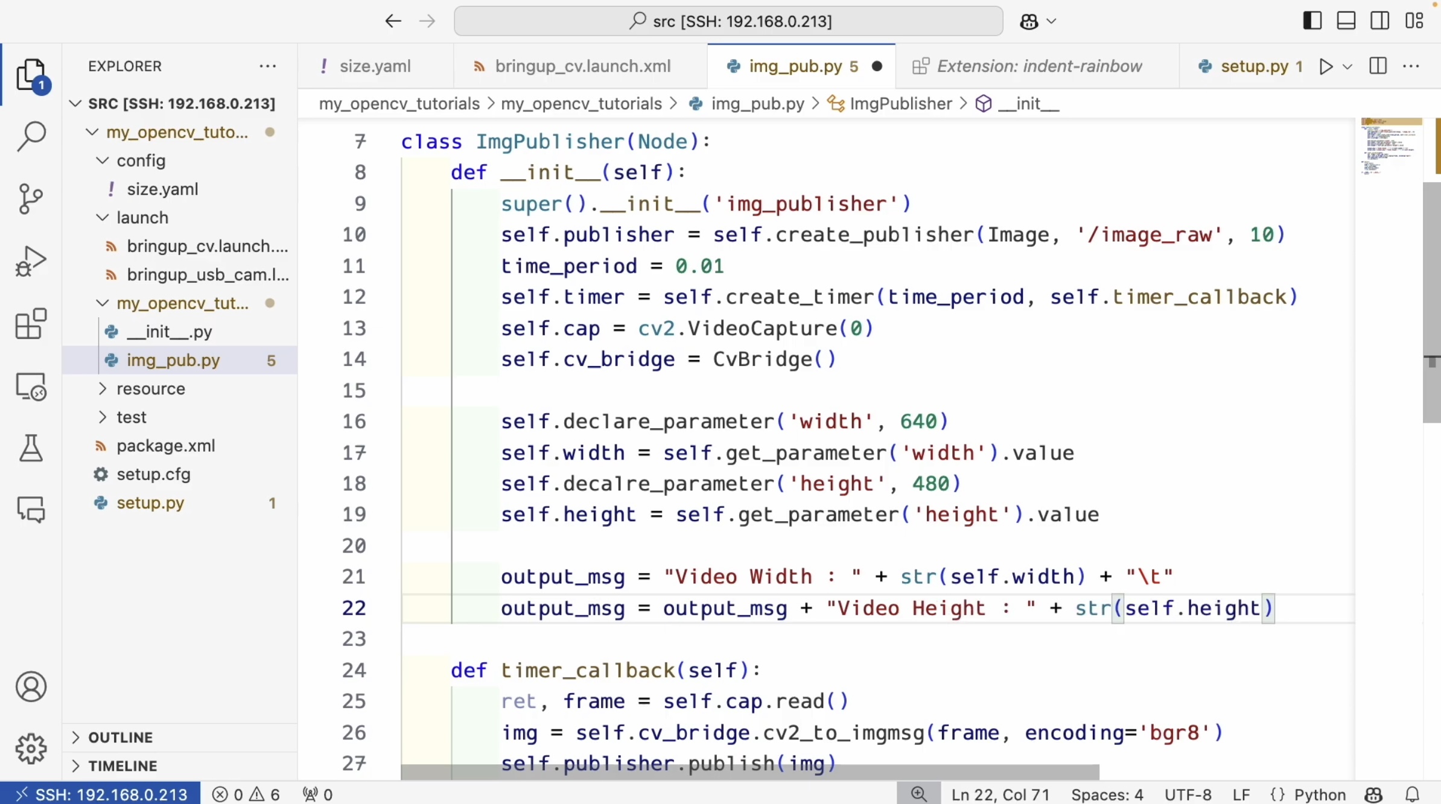Switch to the bringup_cv.launch.xml tab
This screenshot has height=804, width=1441.
[582, 66]
